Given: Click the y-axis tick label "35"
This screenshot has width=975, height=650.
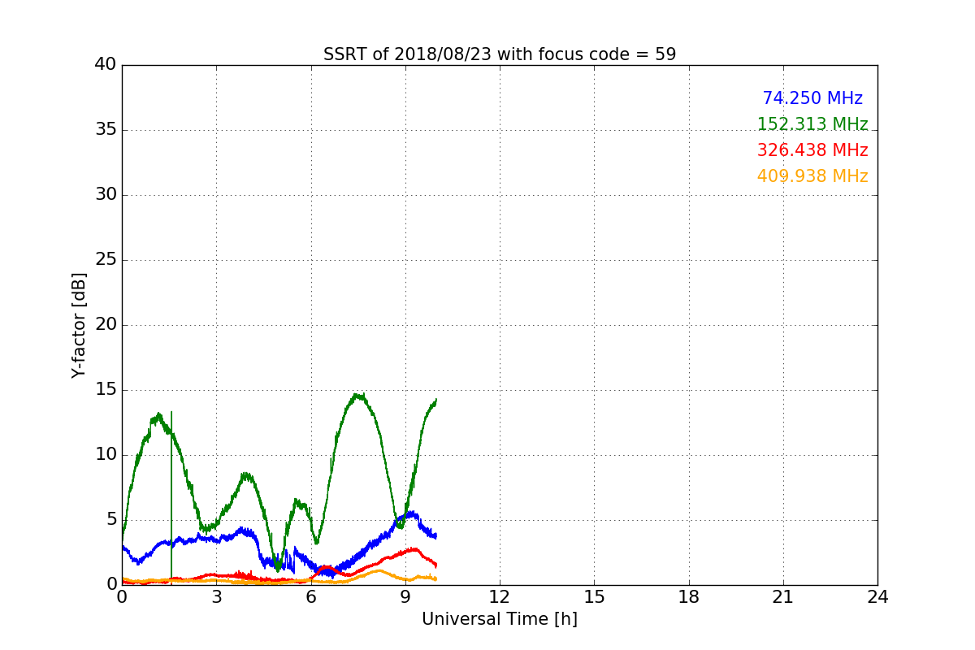Looking at the screenshot, I should 106,130.
